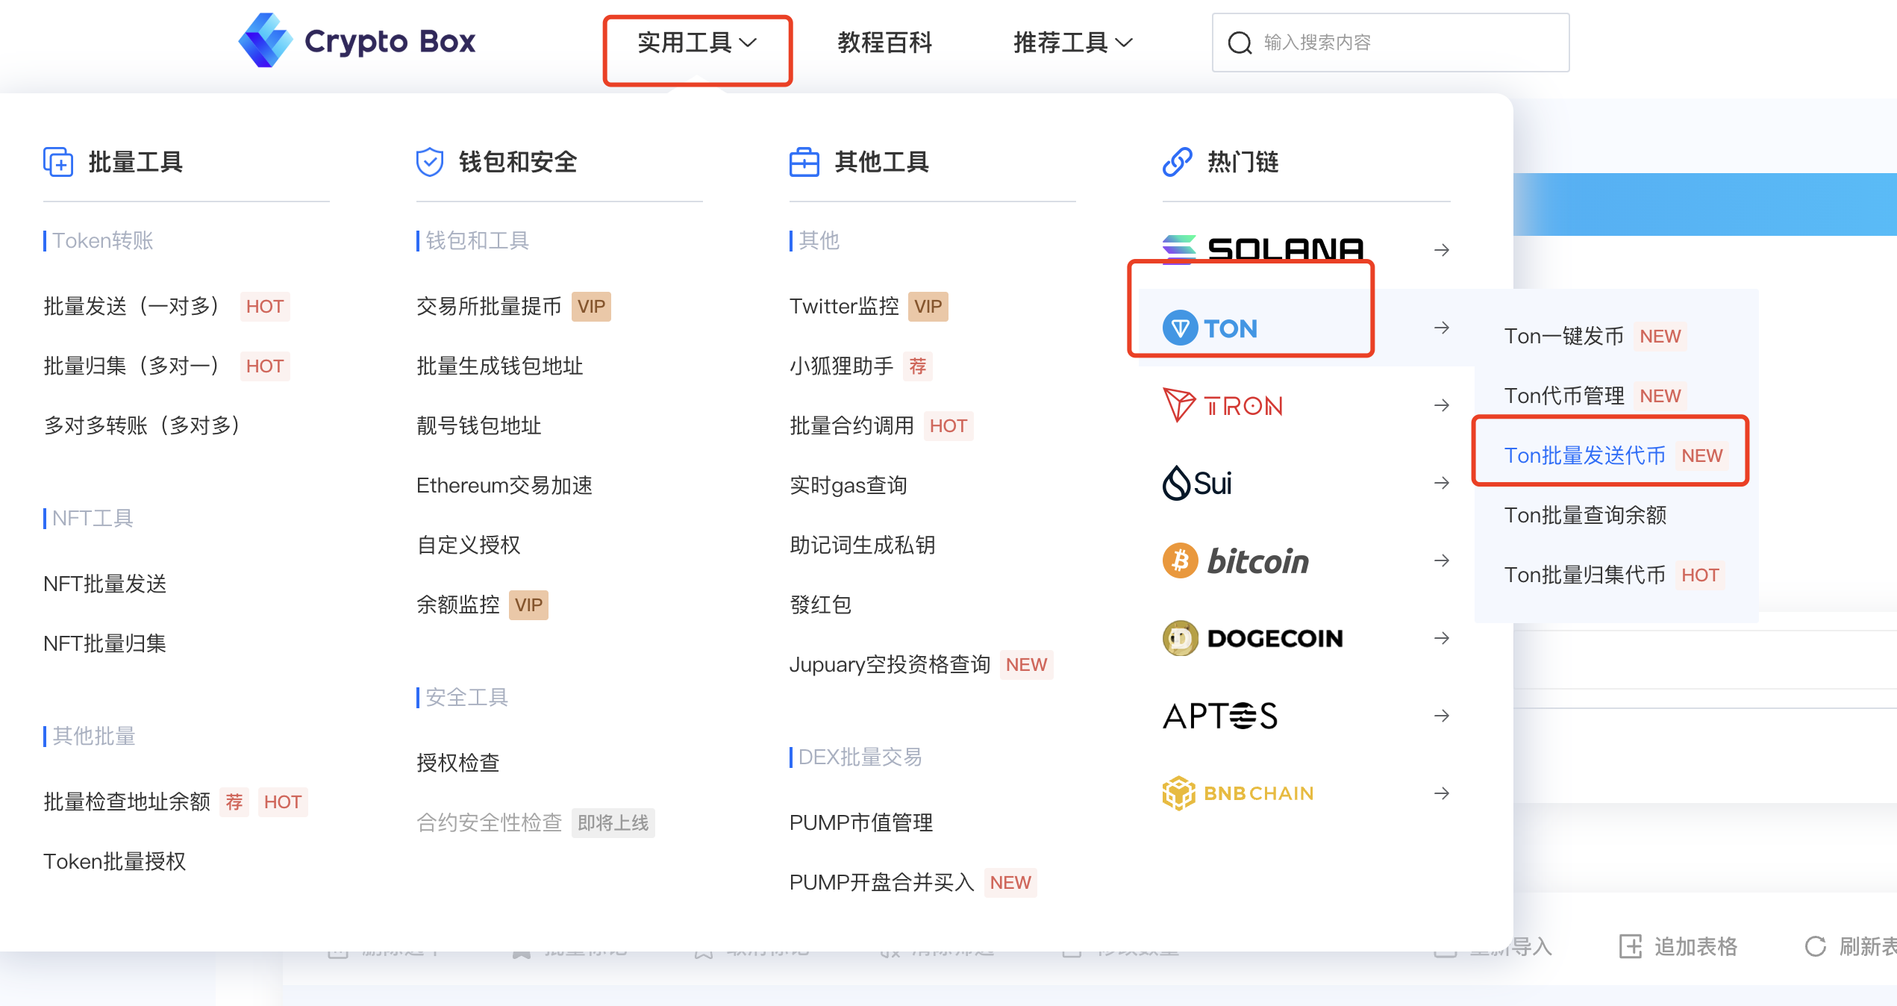Viewport: 1897px width, 1006px height.
Task: Open the 教程百科 nav item
Action: 884,43
